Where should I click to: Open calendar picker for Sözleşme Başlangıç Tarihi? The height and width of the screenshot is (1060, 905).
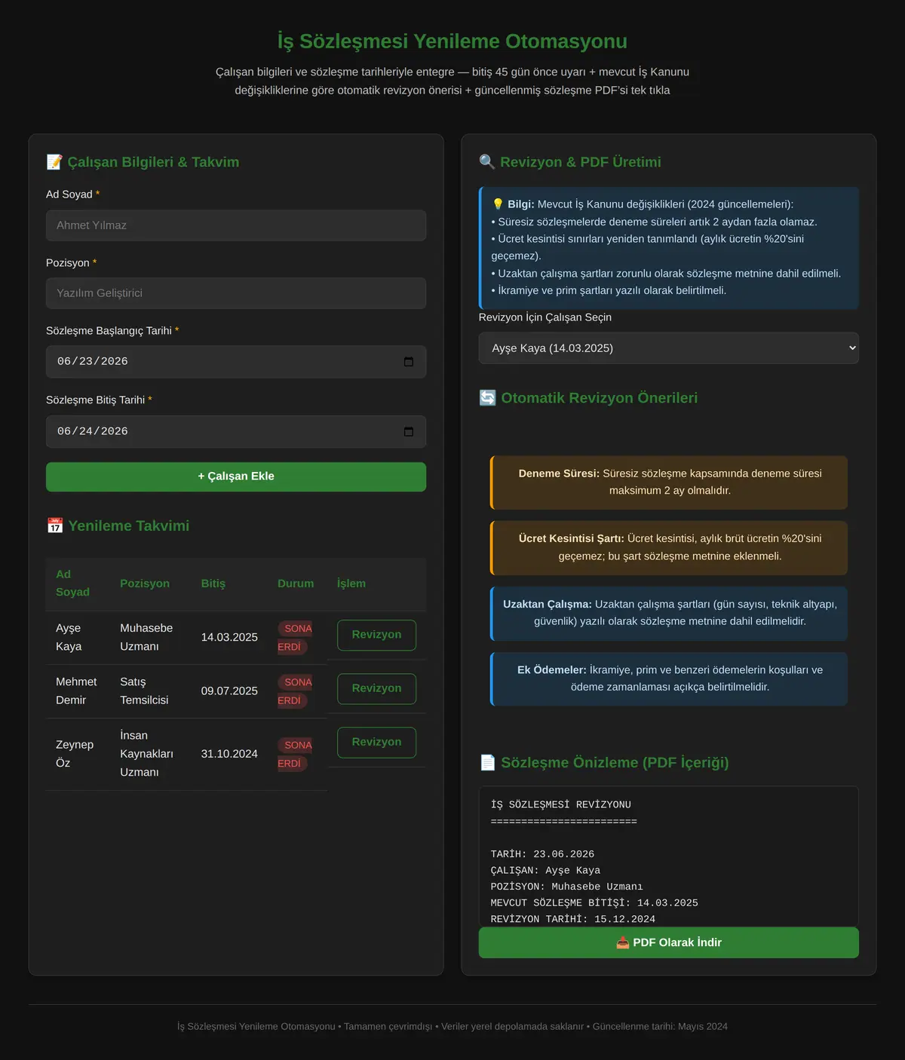point(409,362)
